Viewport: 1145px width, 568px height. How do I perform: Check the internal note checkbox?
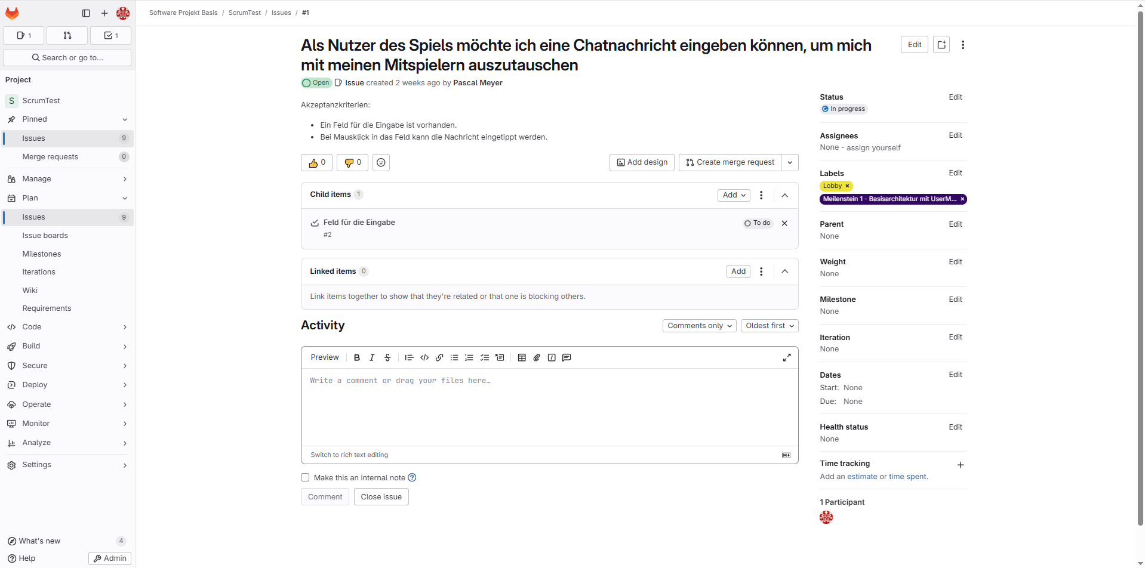pos(305,477)
